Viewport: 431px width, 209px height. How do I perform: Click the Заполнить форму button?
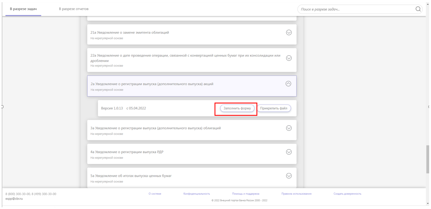pyautogui.click(x=237, y=108)
